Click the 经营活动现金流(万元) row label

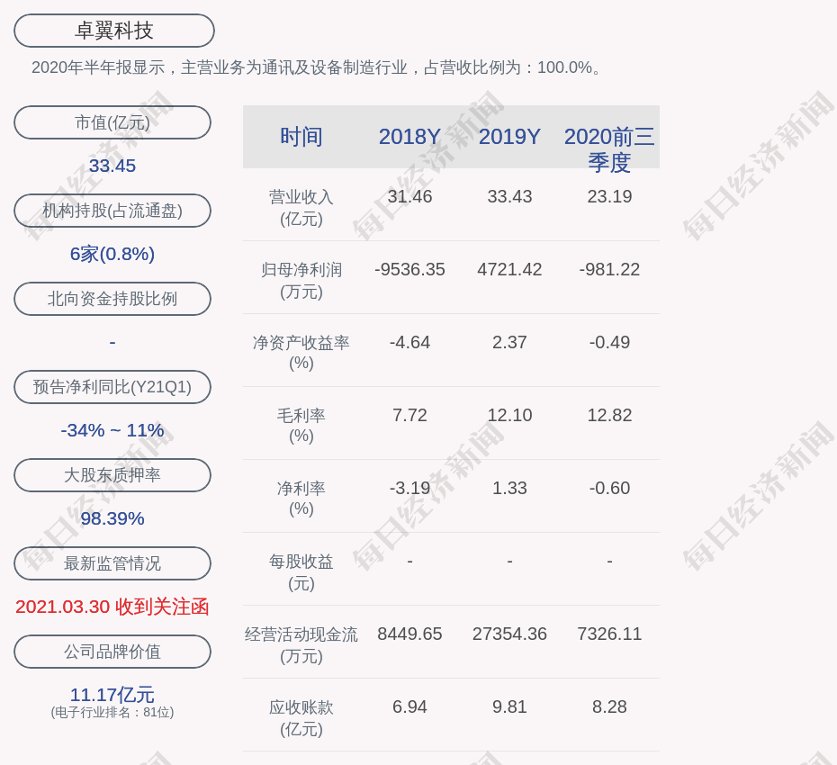click(301, 645)
